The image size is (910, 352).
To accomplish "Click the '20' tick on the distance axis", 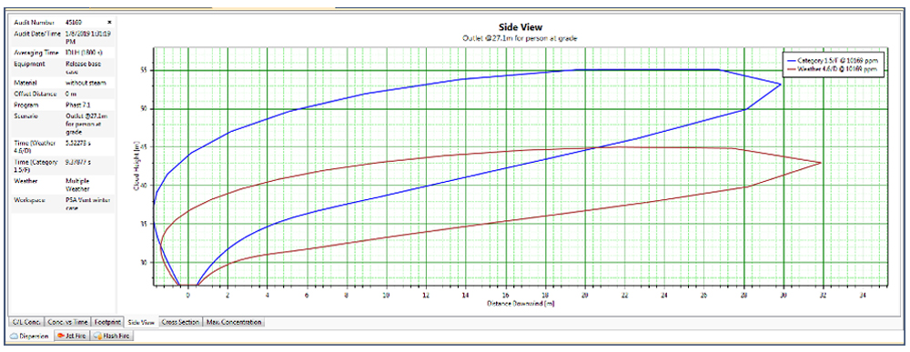I will pos(585,295).
